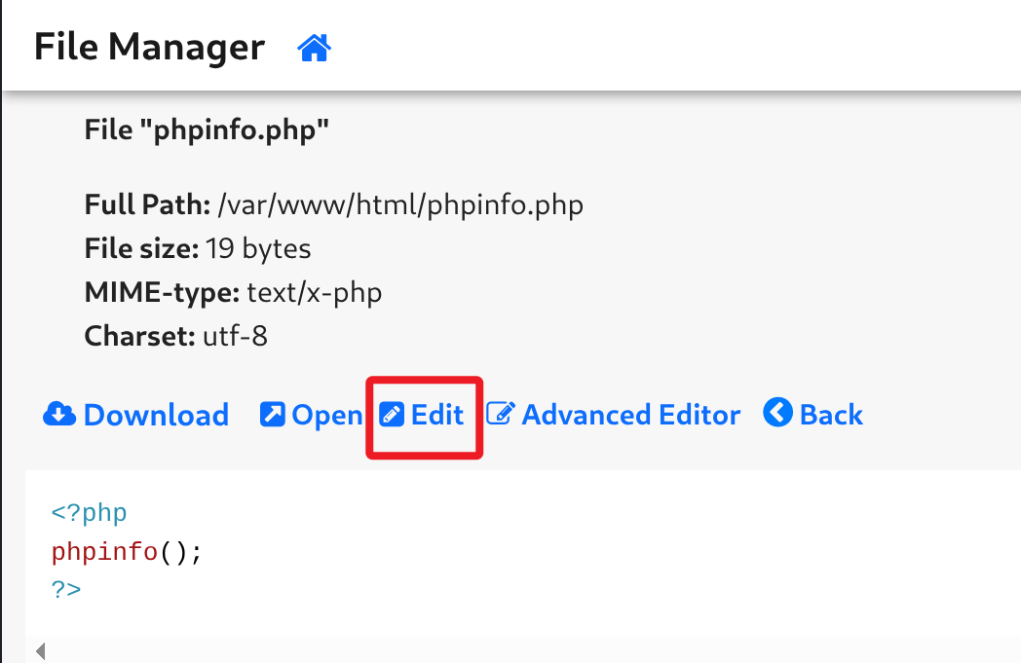This screenshot has height=663, width=1021.
Task: Click the home icon beside File Manager
Action: click(314, 48)
